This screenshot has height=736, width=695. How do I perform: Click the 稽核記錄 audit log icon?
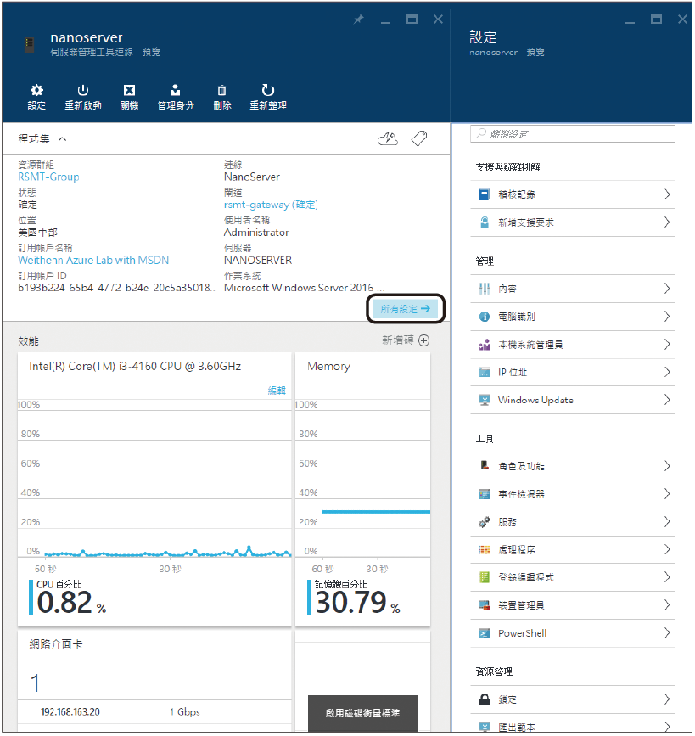pyautogui.click(x=485, y=194)
